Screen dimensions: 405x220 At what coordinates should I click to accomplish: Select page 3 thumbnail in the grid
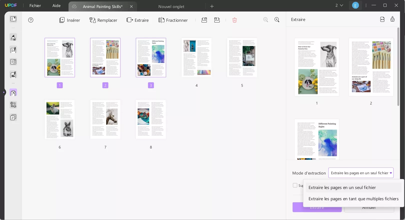[x=151, y=57]
